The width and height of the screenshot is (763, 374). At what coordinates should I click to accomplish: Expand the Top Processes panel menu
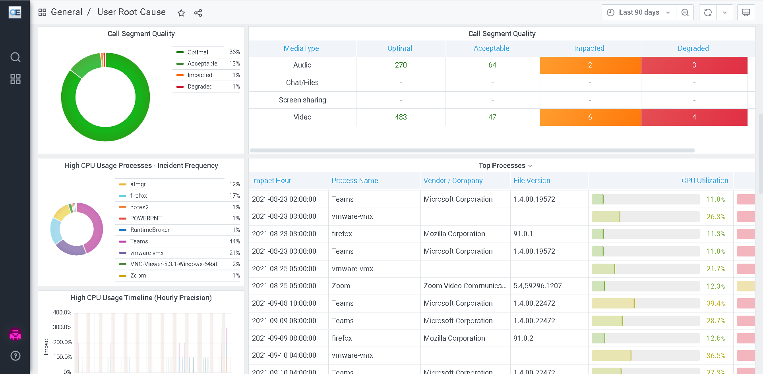tap(505, 166)
